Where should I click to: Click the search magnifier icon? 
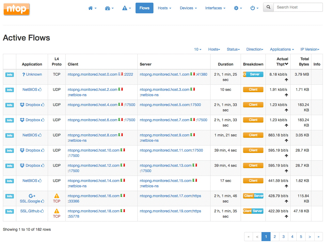click(x=268, y=7)
